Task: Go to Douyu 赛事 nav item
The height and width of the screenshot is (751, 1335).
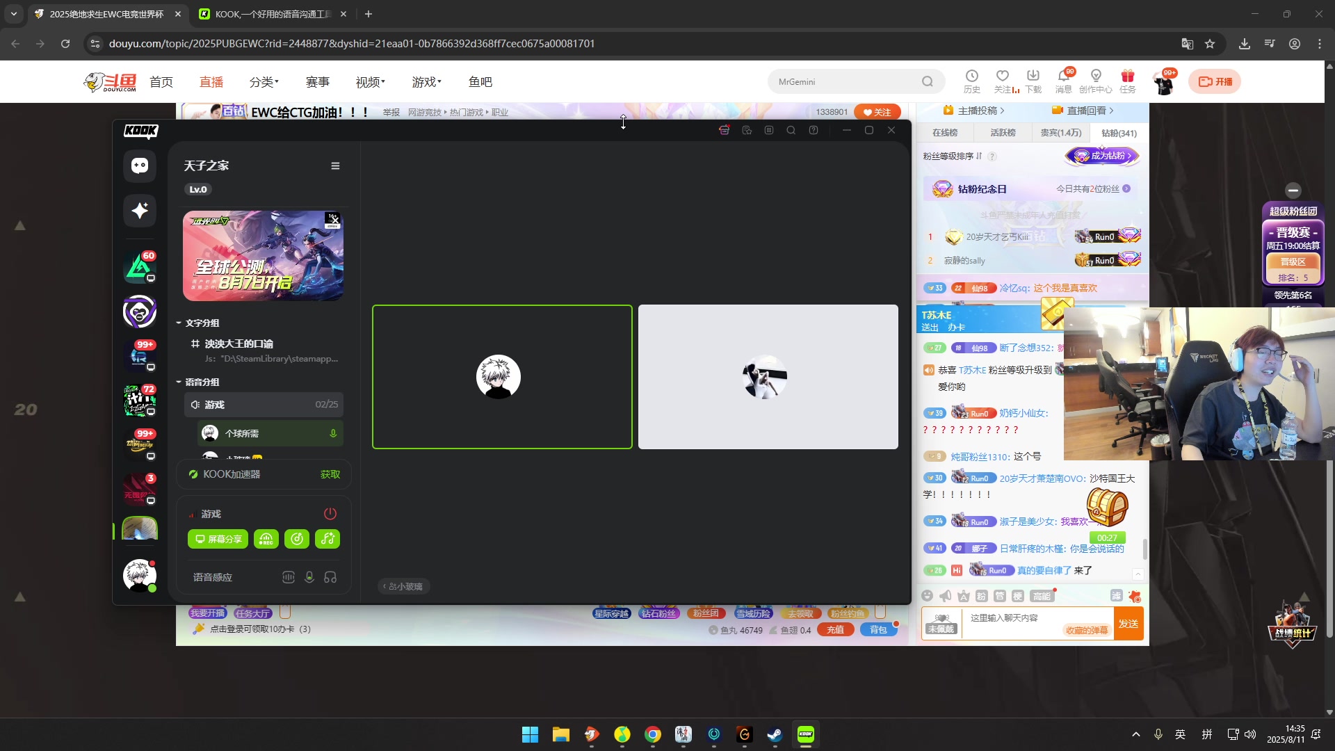Action: pos(318,82)
